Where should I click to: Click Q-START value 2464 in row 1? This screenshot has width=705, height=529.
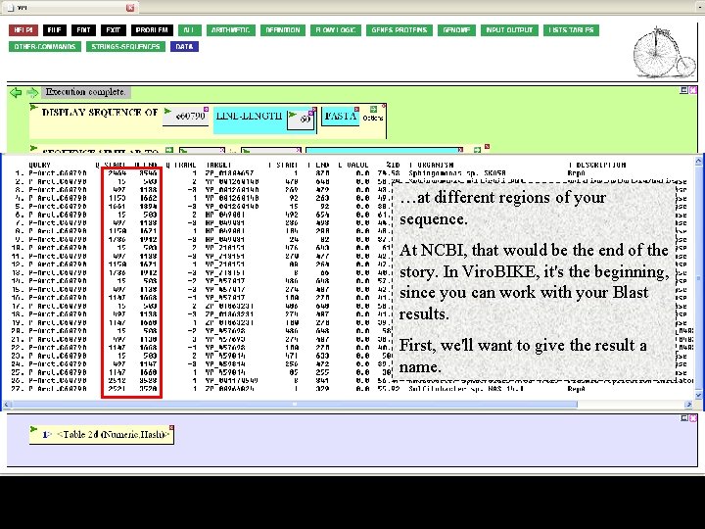click(x=117, y=173)
